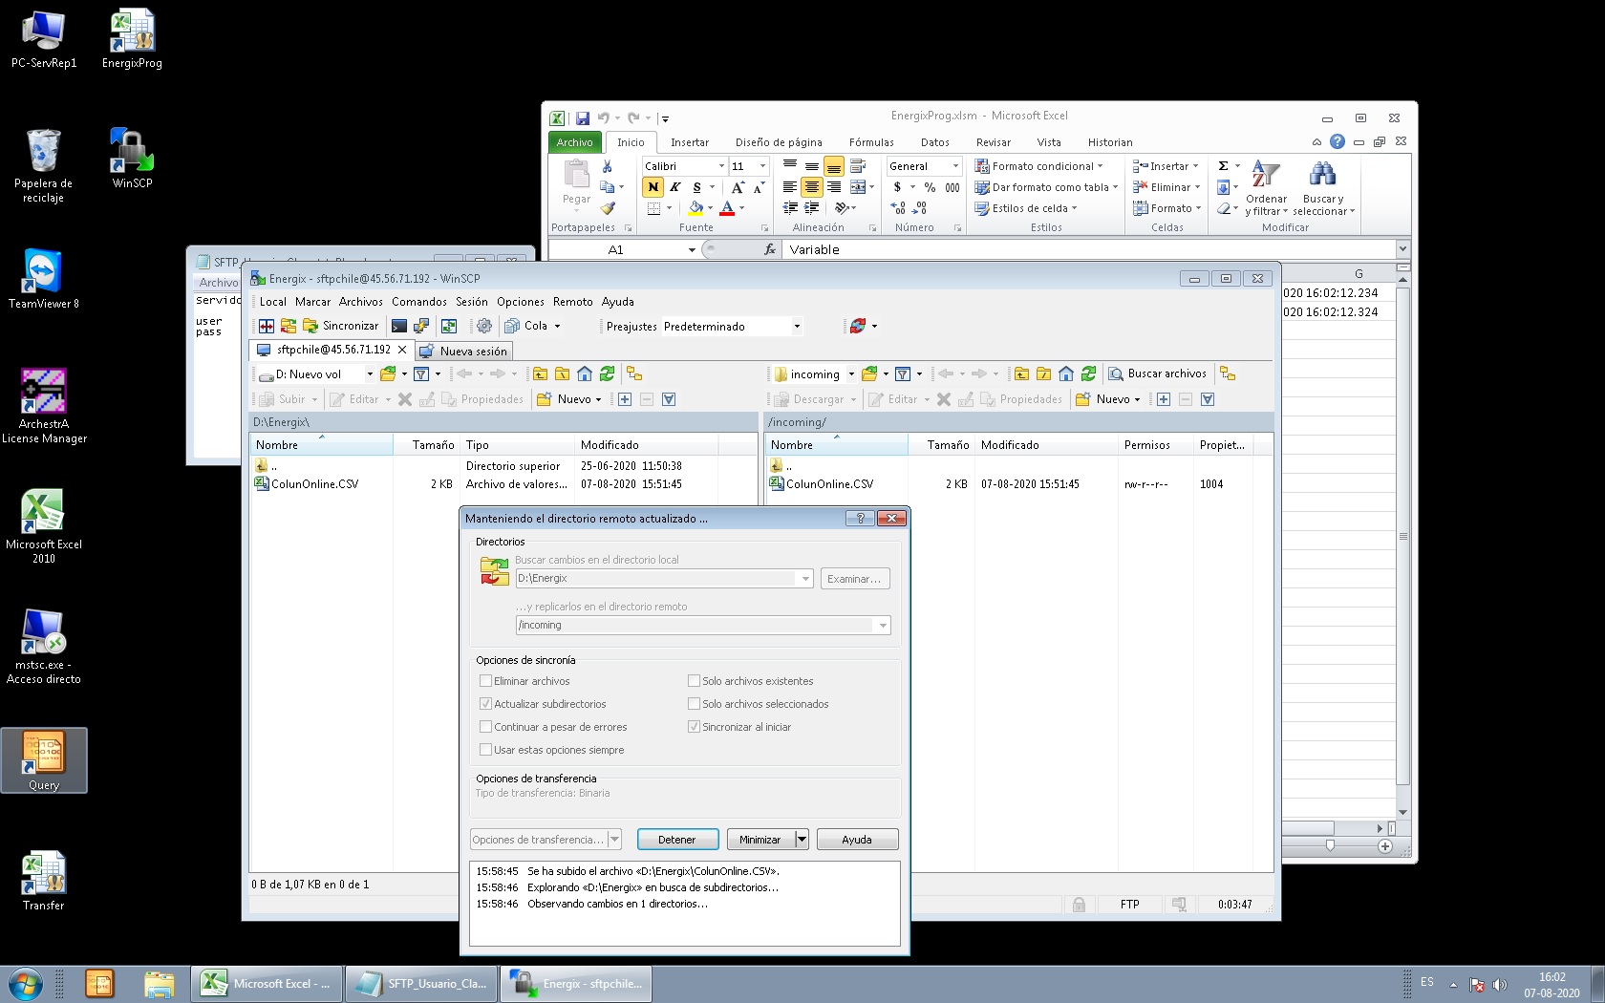This screenshot has width=1605, height=1003.
Task: Click the Buscar archivos icon
Action: click(1115, 373)
